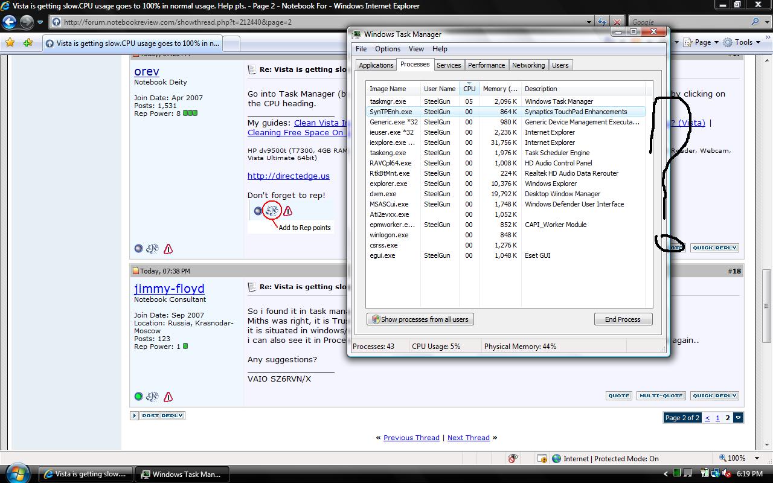The width and height of the screenshot is (773, 483).
Task: Select the dwm.exe process row
Action: click(x=506, y=194)
